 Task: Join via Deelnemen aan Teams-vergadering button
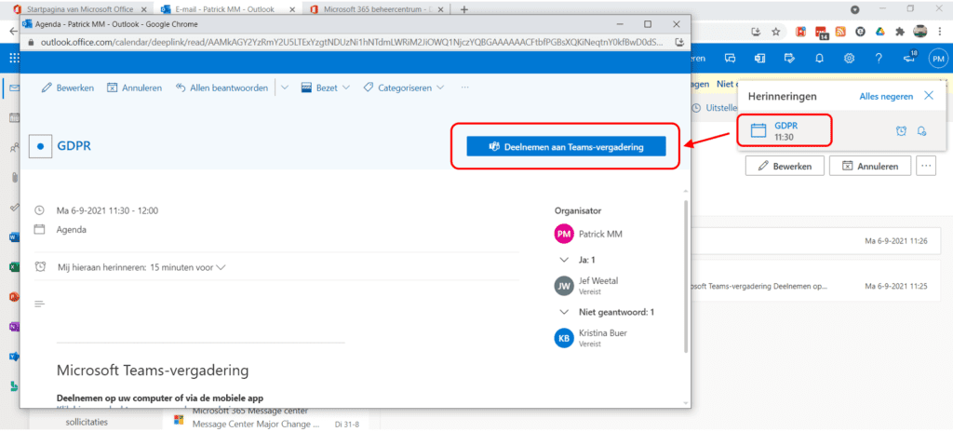click(566, 146)
